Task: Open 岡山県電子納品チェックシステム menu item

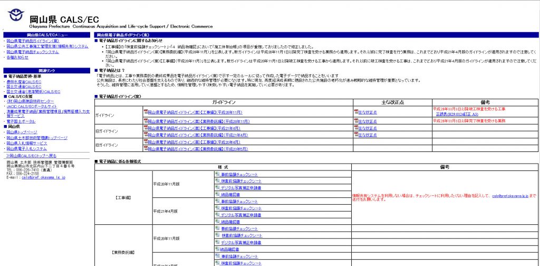Action: click(33, 52)
